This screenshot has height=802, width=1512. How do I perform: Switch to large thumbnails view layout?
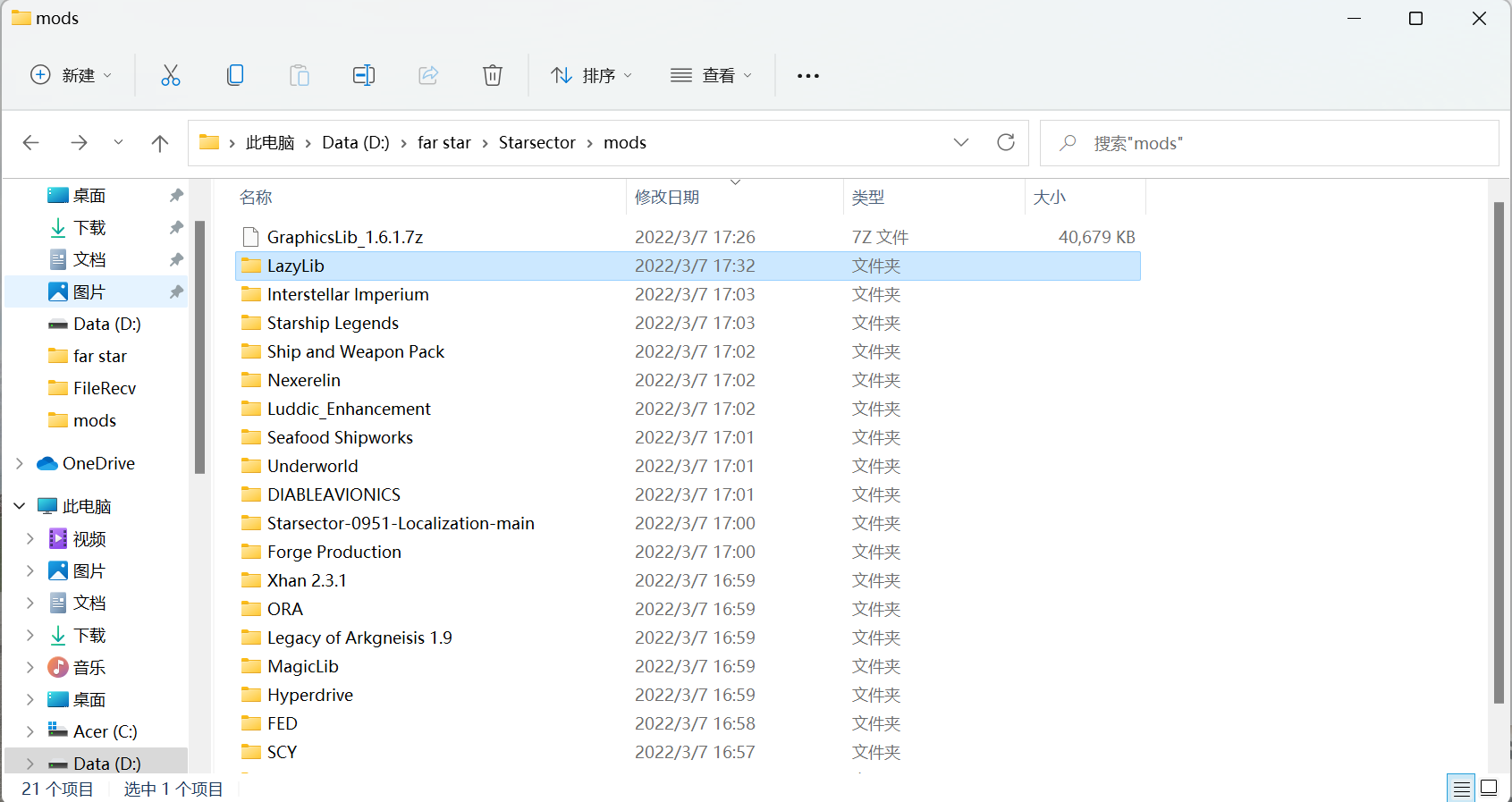click(1489, 788)
